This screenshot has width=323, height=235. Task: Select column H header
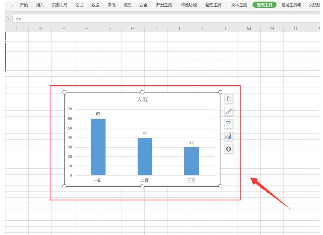(133, 29)
